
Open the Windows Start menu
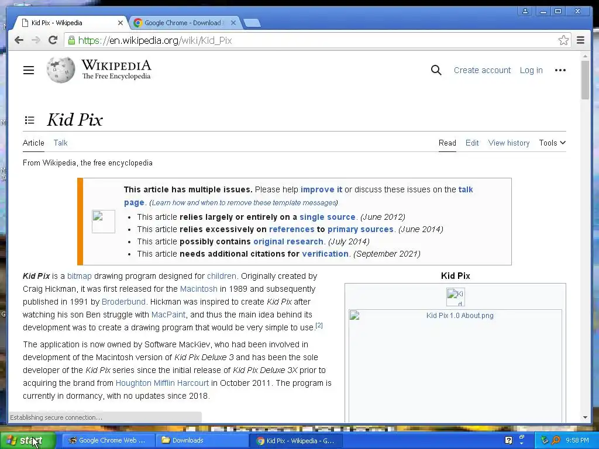(27, 441)
